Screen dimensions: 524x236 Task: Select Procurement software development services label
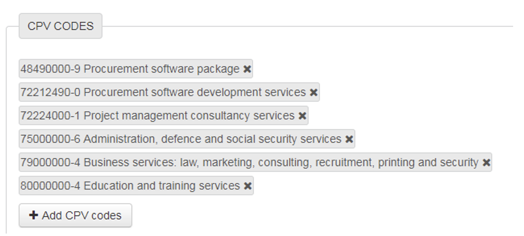(x=195, y=92)
